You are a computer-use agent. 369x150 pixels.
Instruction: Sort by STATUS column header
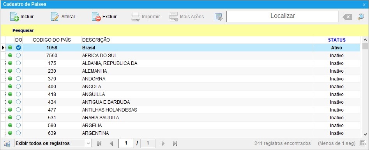coord(337,40)
